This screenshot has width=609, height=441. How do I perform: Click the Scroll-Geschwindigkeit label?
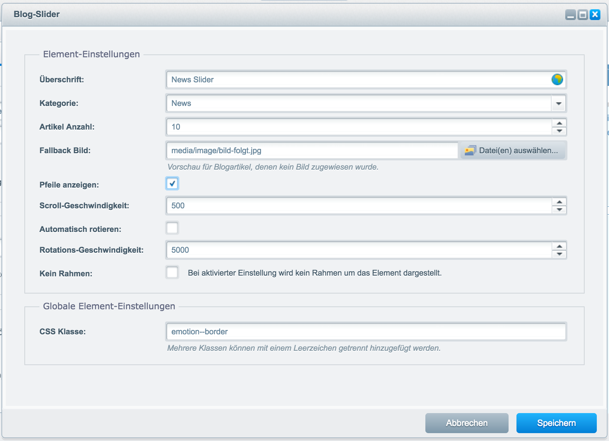84,206
